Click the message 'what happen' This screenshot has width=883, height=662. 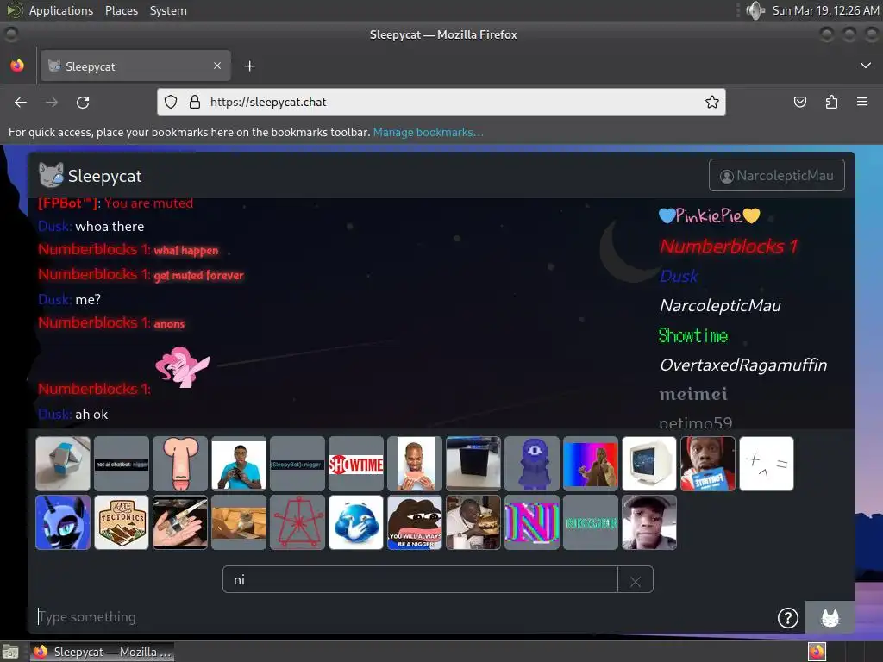coord(186,251)
